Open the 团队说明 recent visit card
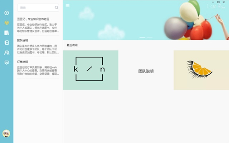Screen dimensions: 229x143 click(146, 70)
